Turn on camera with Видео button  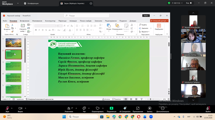(x=20, y=108)
